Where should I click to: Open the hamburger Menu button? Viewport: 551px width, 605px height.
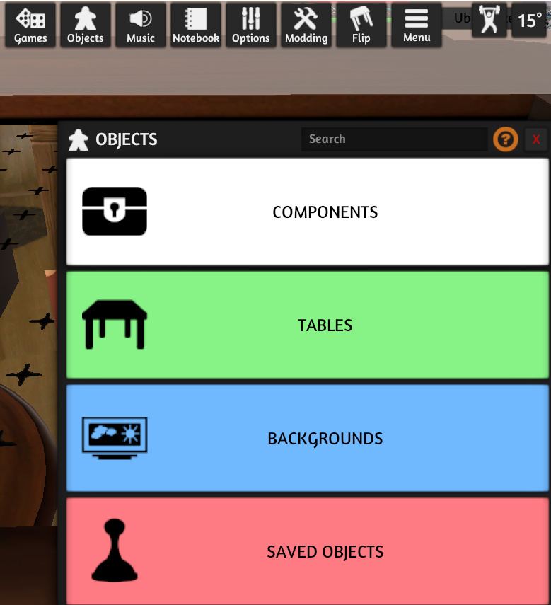[x=417, y=25]
